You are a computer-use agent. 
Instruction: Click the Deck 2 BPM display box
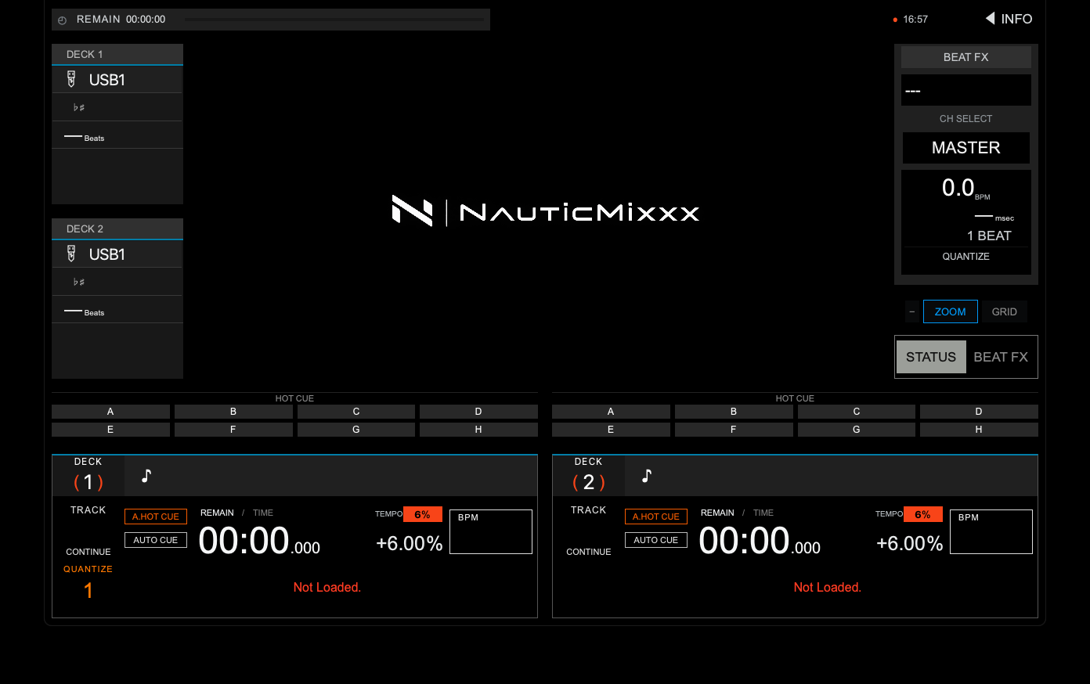point(991,531)
